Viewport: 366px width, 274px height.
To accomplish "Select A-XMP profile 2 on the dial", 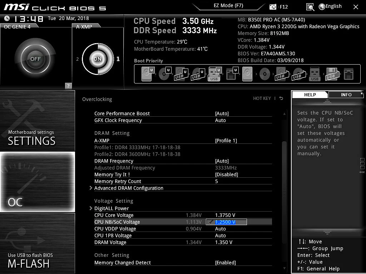I will click(x=78, y=59).
